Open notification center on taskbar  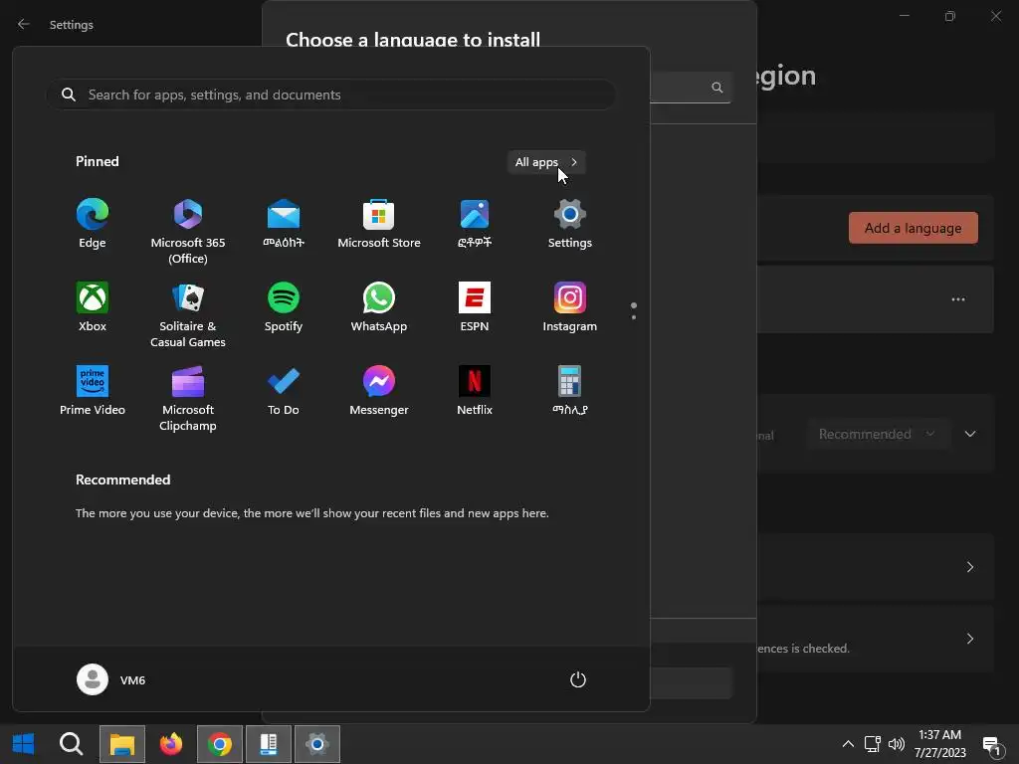click(x=993, y=746)
